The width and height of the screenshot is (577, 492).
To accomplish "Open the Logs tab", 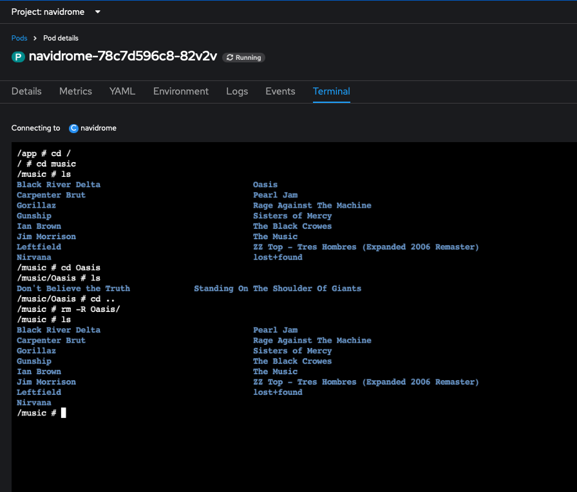I will (x=237, y=91).
